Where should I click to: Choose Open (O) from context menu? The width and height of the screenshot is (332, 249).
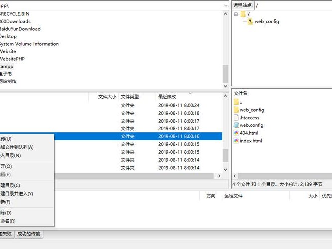coord(27,166)
